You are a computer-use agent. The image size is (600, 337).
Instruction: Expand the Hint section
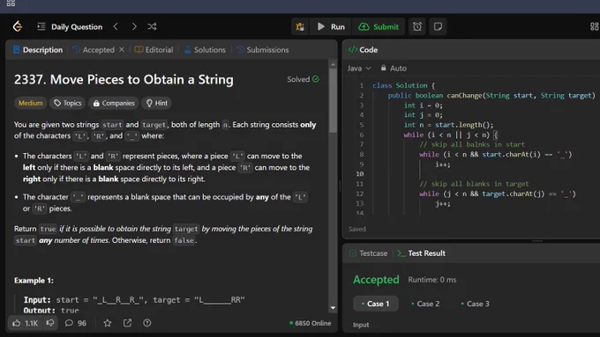tap(157, 103)
